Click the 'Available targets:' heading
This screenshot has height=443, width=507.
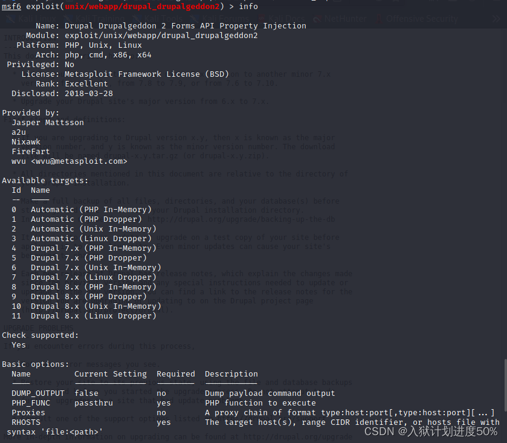pyautogui.click(x=45, y=181)
